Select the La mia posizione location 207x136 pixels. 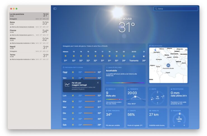pos(29,16)
